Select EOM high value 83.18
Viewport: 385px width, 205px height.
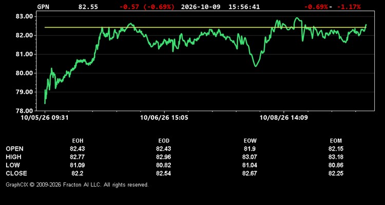336,157
